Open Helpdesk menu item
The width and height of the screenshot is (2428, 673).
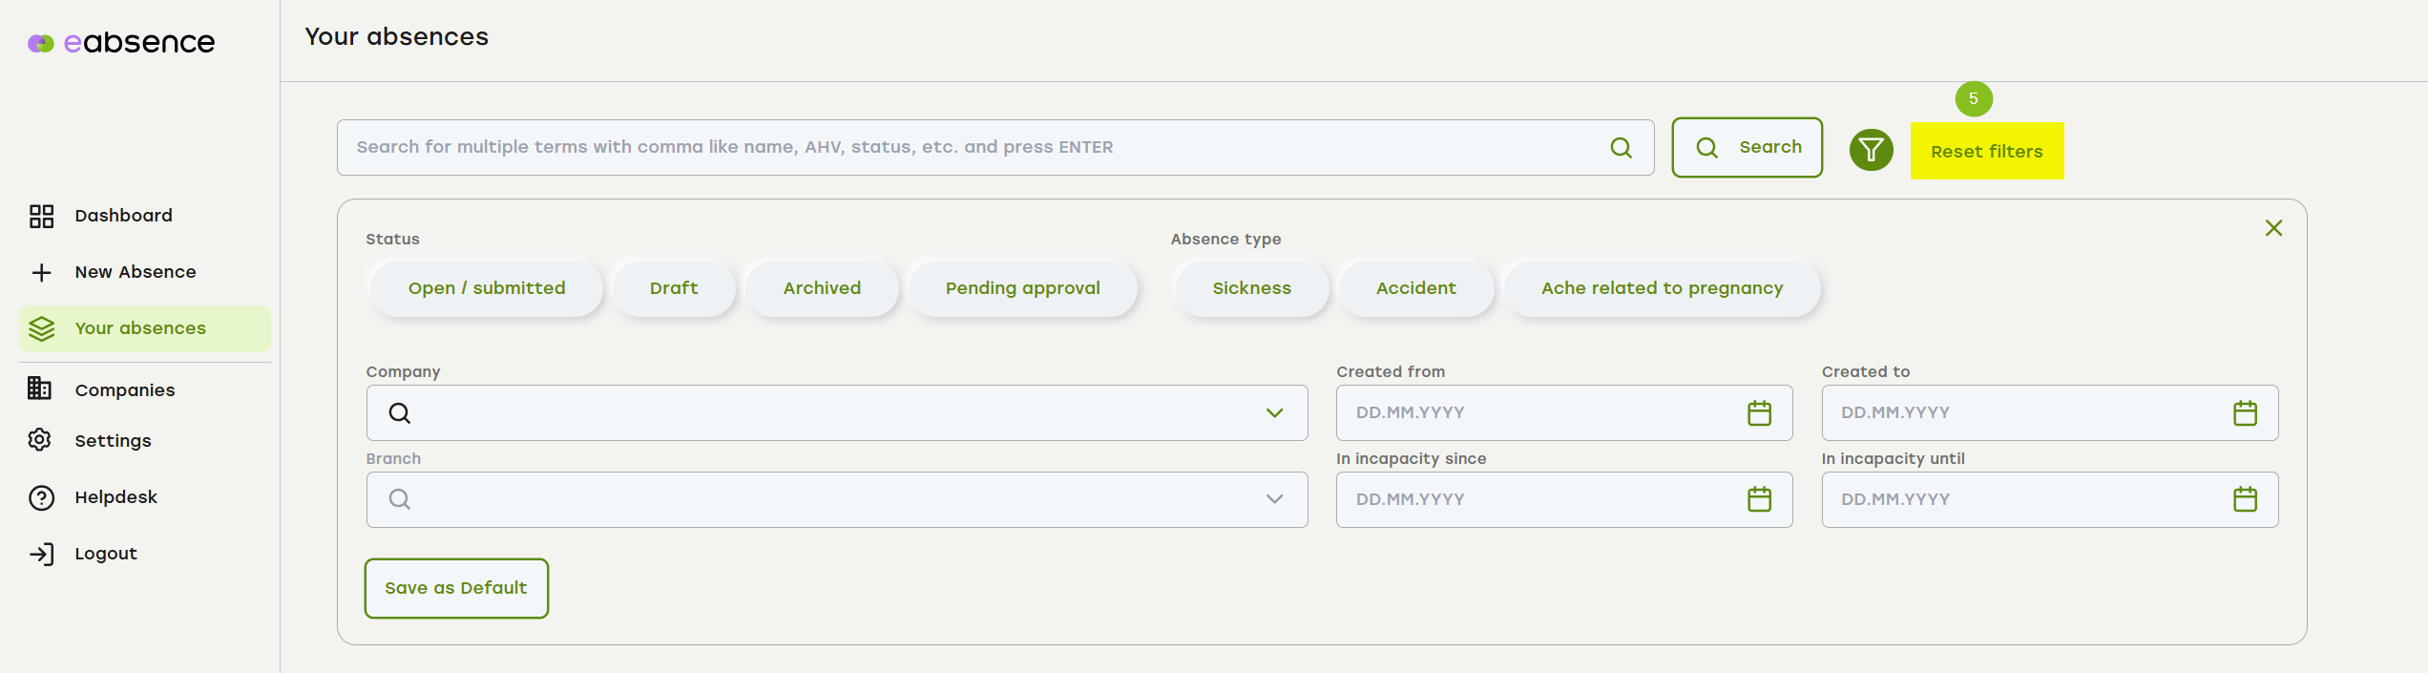116,497
